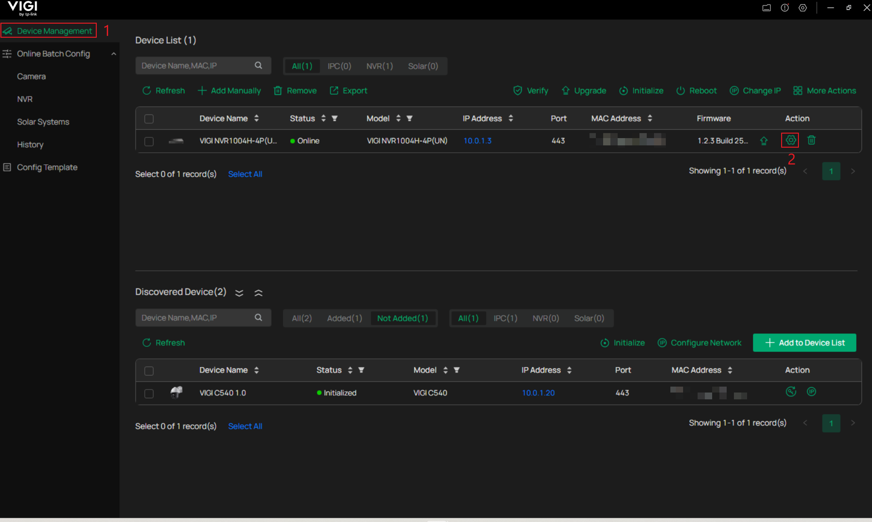The height and width of the screenshot is (522, 872).
Task: Filter Discovered Device by Model funnel icon
Action: tap(457, 370)
